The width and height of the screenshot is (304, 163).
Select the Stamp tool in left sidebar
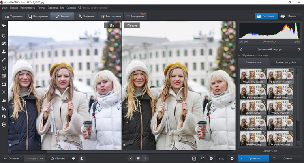pos(4,51)
